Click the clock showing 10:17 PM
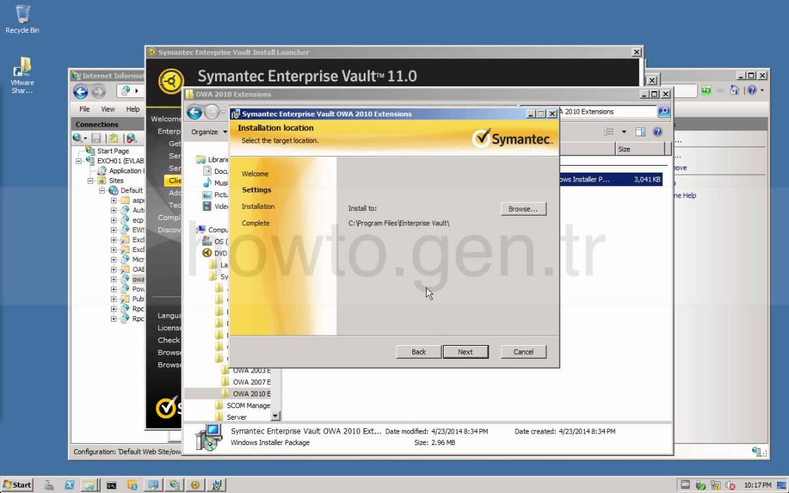 click(757, 485)
